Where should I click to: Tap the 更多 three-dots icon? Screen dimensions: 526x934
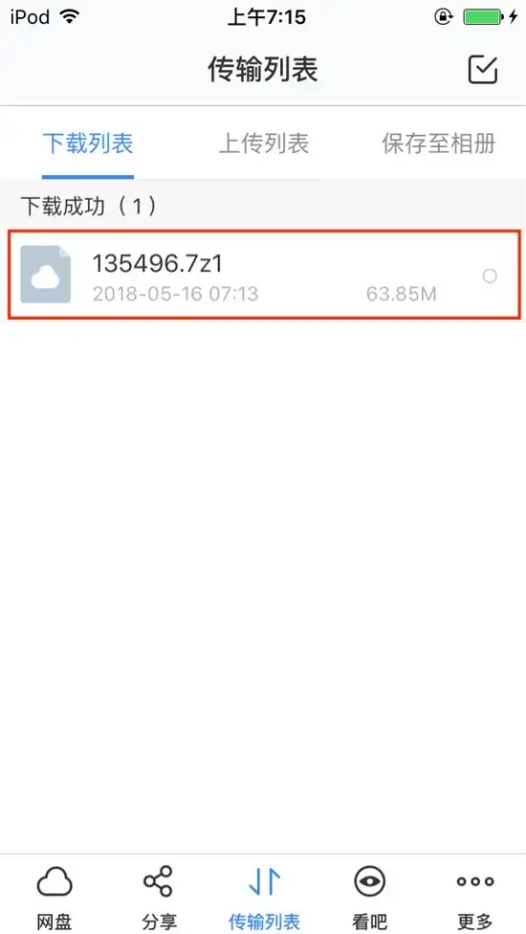(474, 881)
